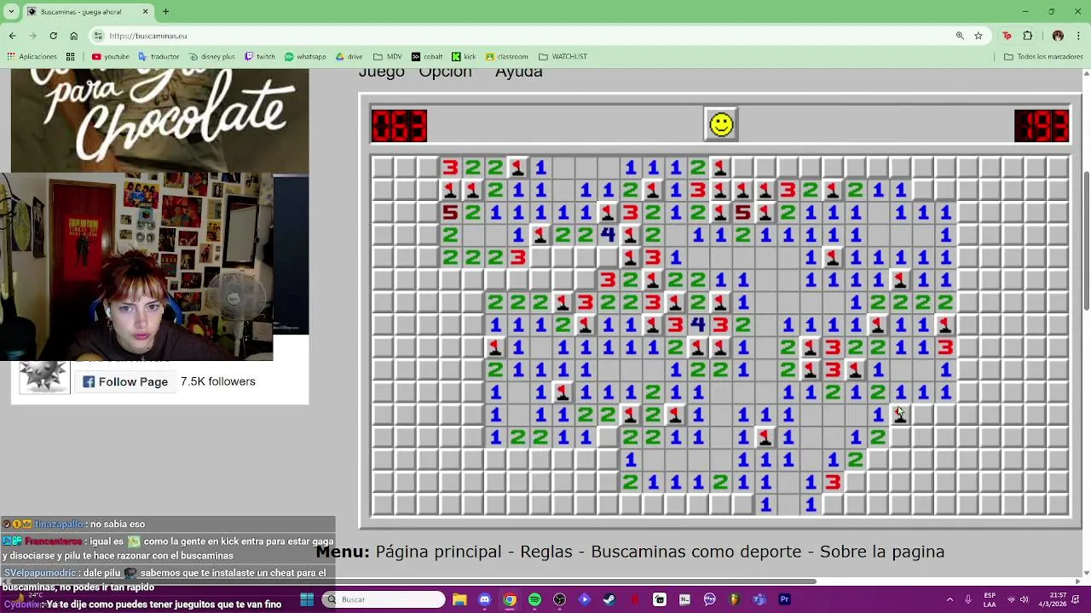This screenshot has width=1091, height=613.
Task: Open the volume tray icon
Action: pyautogui.click(x=1024, y=599)
